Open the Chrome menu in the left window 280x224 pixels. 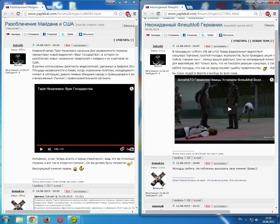click(x=135, y=14)
